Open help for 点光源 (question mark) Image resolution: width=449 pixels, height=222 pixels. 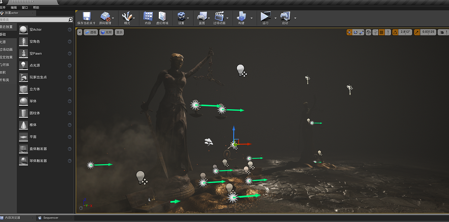pos(69,65)
